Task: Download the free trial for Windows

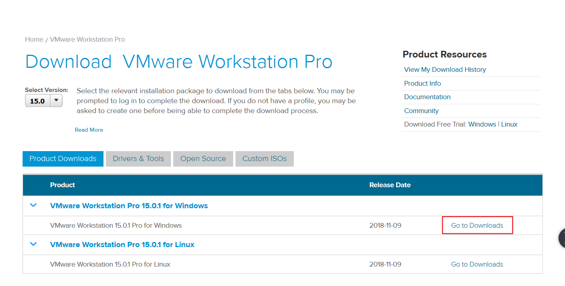Action: point(482,124)
